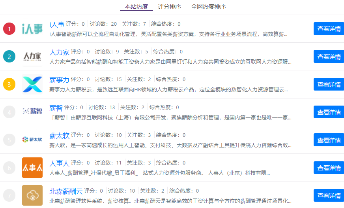Click 讨论数：11 in the 人事人 row

108,163
